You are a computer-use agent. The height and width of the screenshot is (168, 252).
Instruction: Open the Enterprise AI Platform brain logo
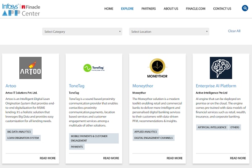221,68
